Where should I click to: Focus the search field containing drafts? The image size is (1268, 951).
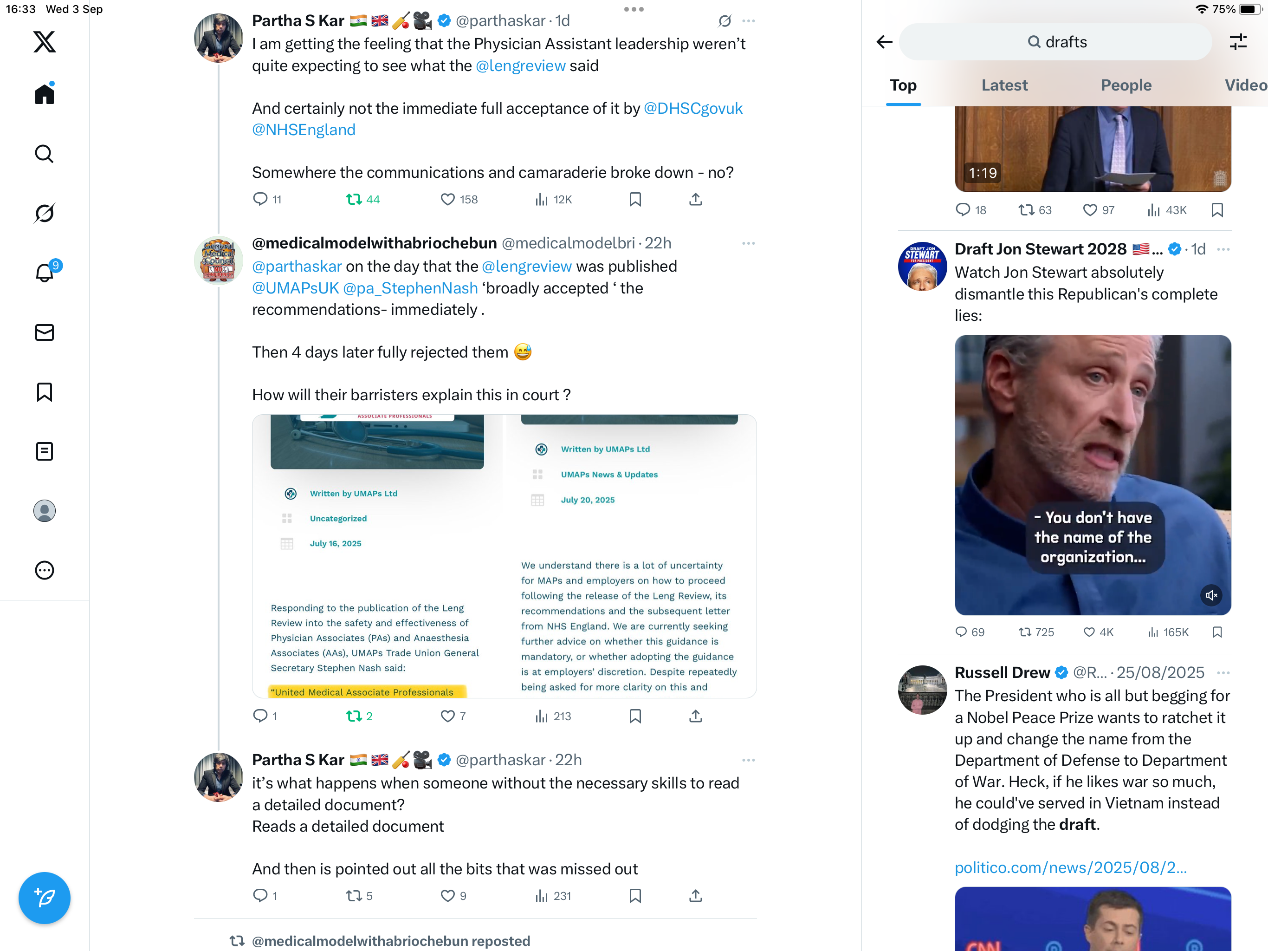coord(1055,42)
